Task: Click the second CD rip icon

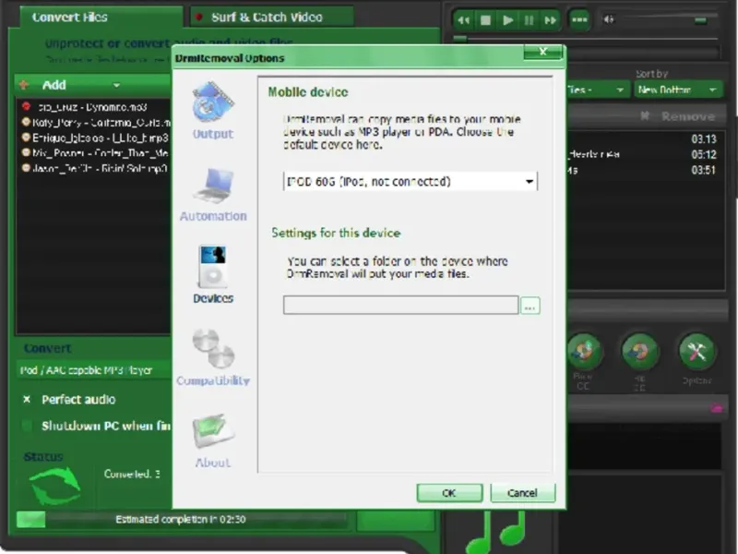Action: (x=639, y=352)
